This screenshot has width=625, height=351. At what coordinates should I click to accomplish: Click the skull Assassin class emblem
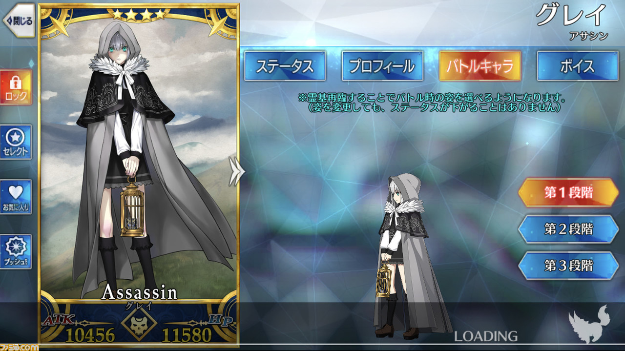point(139,323)
